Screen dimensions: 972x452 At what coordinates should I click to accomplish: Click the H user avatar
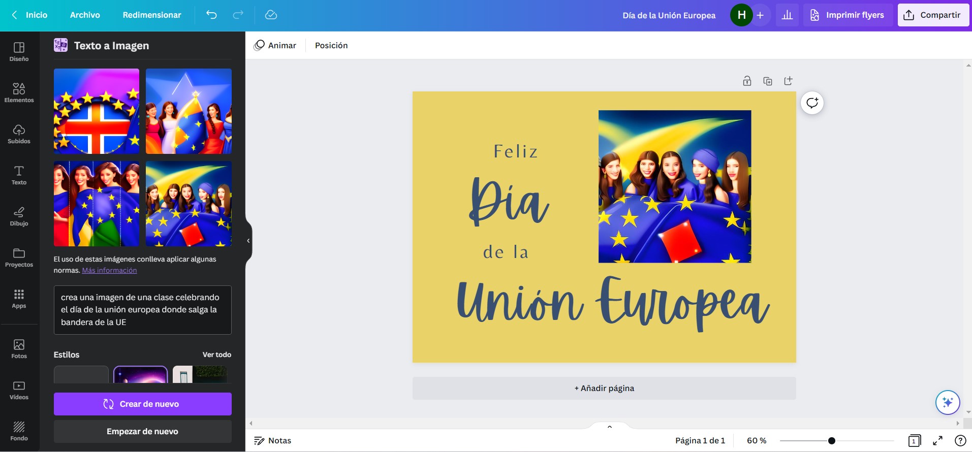coord(741,15)
